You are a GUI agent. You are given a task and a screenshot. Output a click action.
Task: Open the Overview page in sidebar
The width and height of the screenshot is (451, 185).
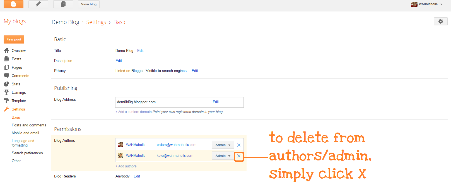point(18,51)
